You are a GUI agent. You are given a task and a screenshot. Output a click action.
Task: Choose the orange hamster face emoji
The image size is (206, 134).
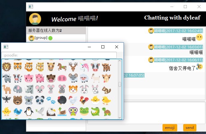tap(73, 89)
